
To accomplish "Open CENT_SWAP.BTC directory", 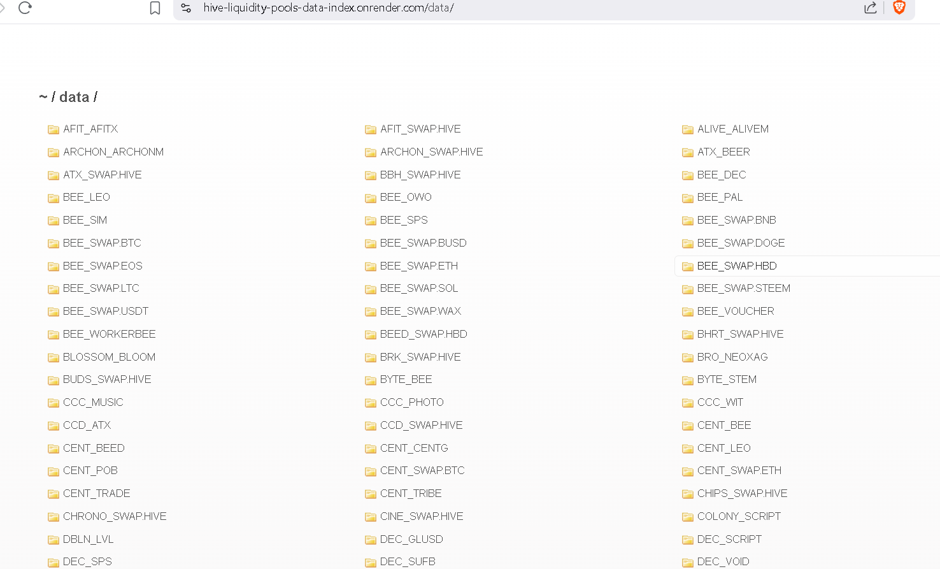I will (x=422, y=470).
